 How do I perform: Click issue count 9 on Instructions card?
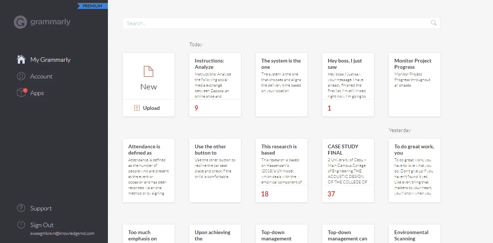(197, 108)
